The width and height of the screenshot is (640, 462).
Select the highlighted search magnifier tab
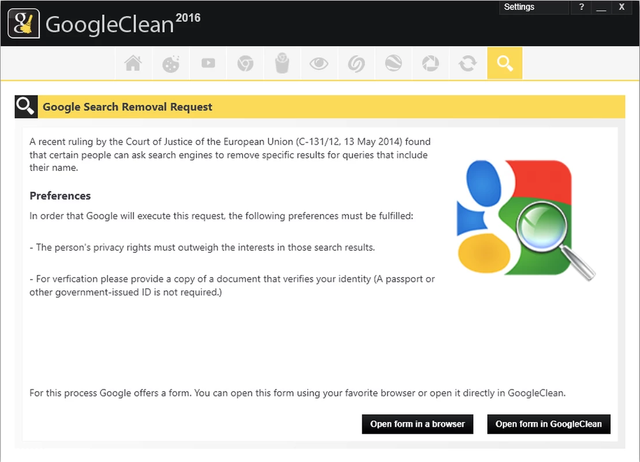[x=505, y=64]
